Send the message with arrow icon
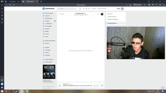 (x=102, y=86)
